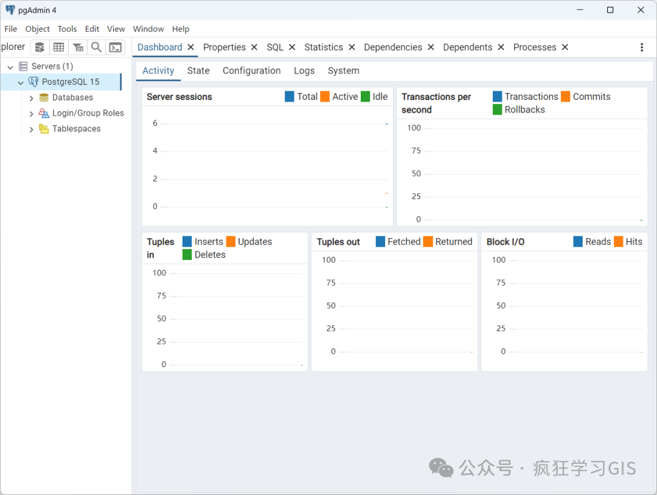Select the Activity sub-tab
Screen dimensions: 657x495
coord(158,71)
